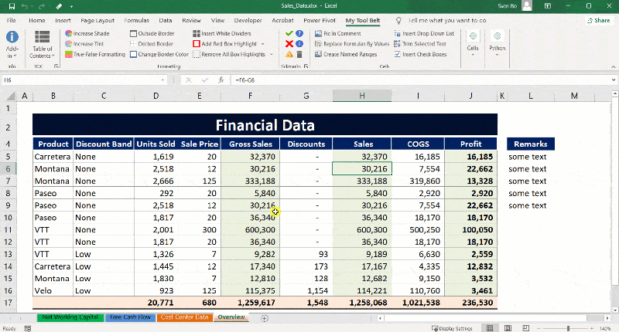Open TOC group dialog launcher
Viewport: 619px width, 332px height.
tap(56, 66)
